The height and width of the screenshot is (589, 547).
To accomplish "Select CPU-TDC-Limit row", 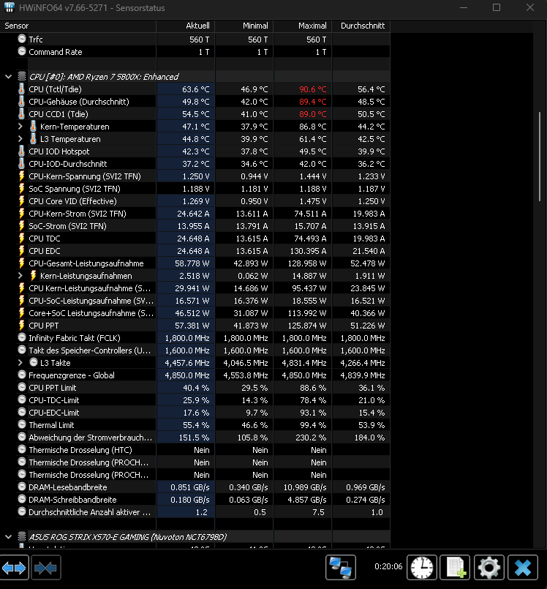I will (x=203, y=400).
